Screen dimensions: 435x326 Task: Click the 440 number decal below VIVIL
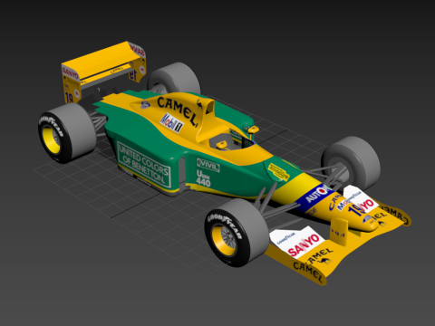point(203,182)
